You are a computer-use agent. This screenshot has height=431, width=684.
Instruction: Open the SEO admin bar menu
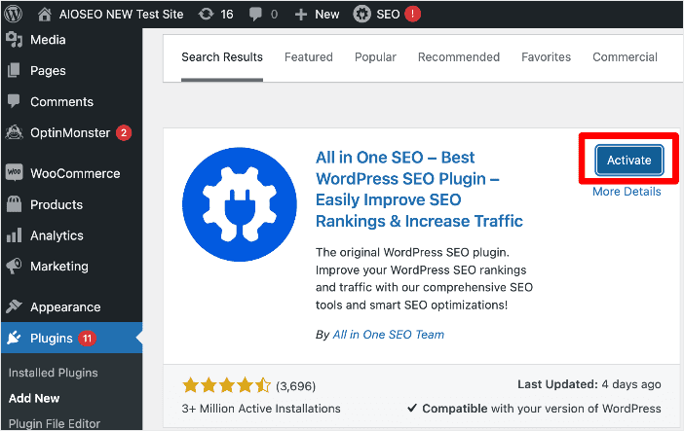[x=387, y=14]
